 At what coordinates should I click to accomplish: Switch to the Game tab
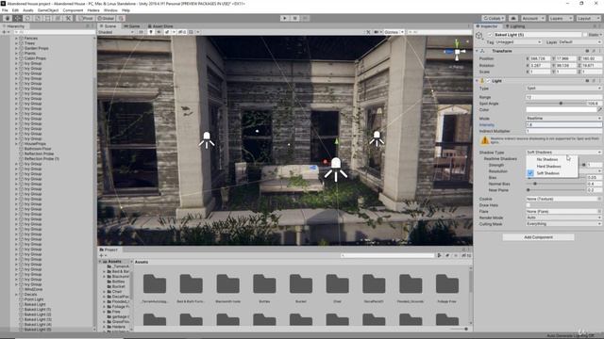132,26
